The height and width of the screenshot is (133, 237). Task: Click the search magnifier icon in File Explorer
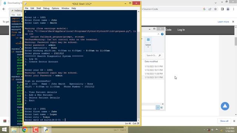click(160, 55)
